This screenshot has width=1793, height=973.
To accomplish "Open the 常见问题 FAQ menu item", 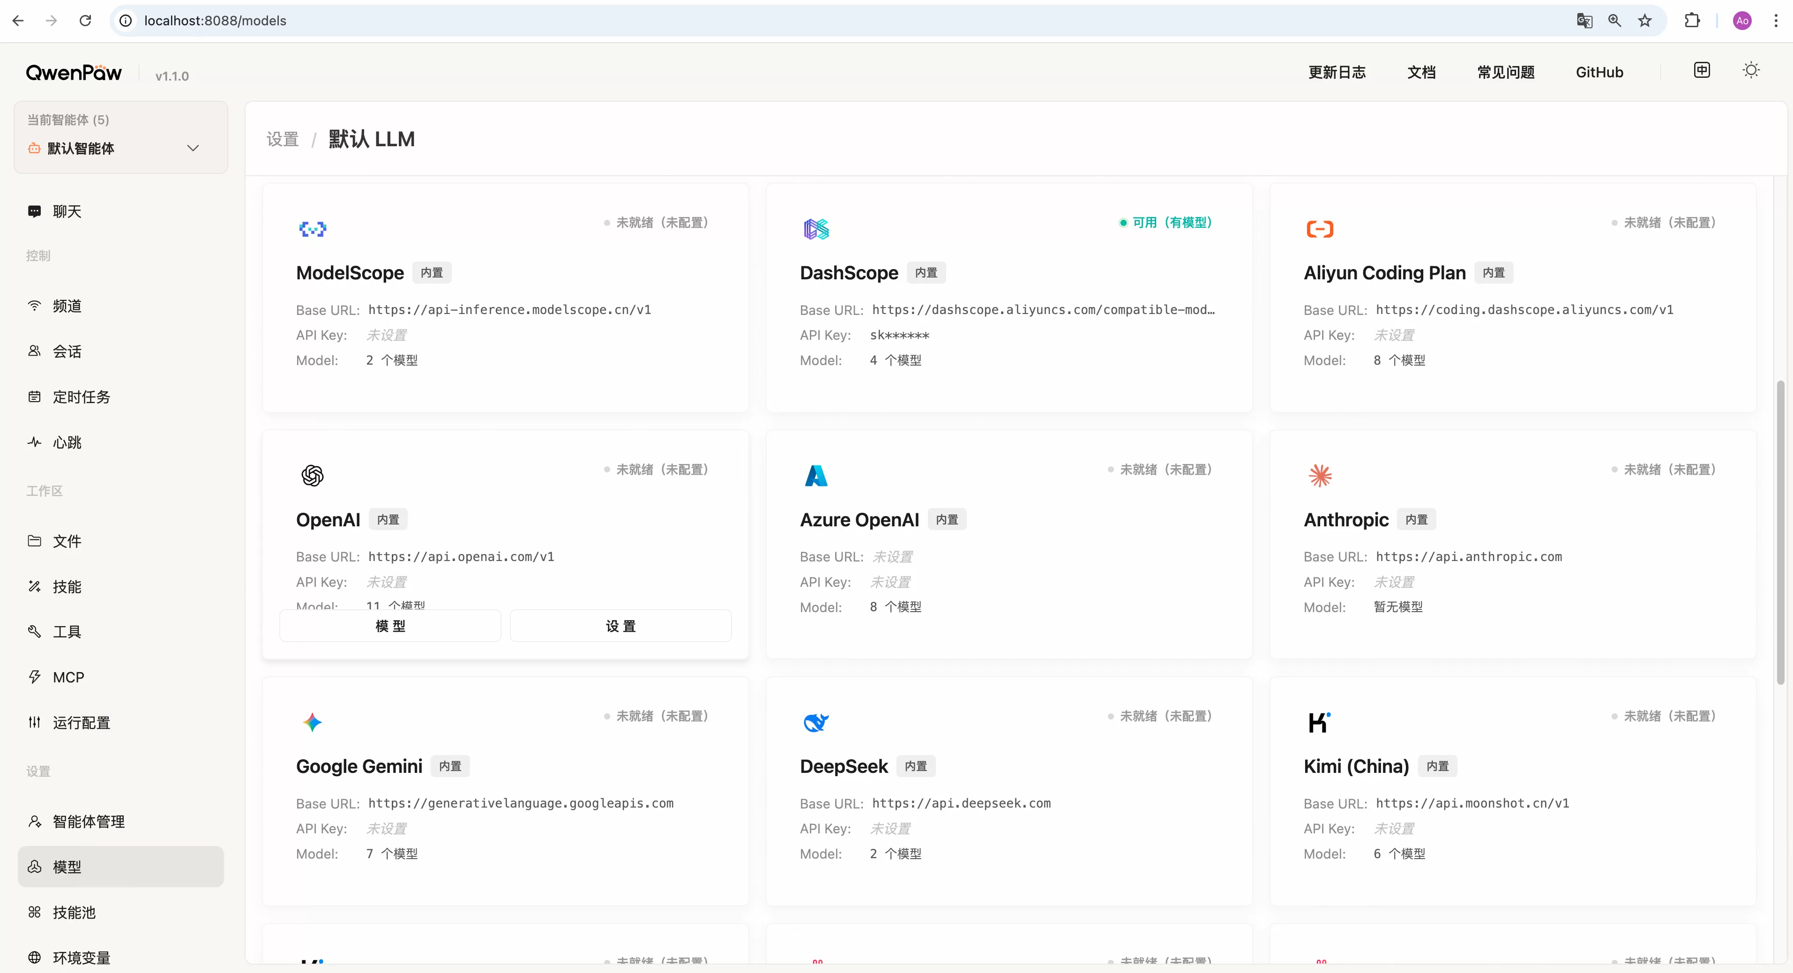I will click(1505, 72).
